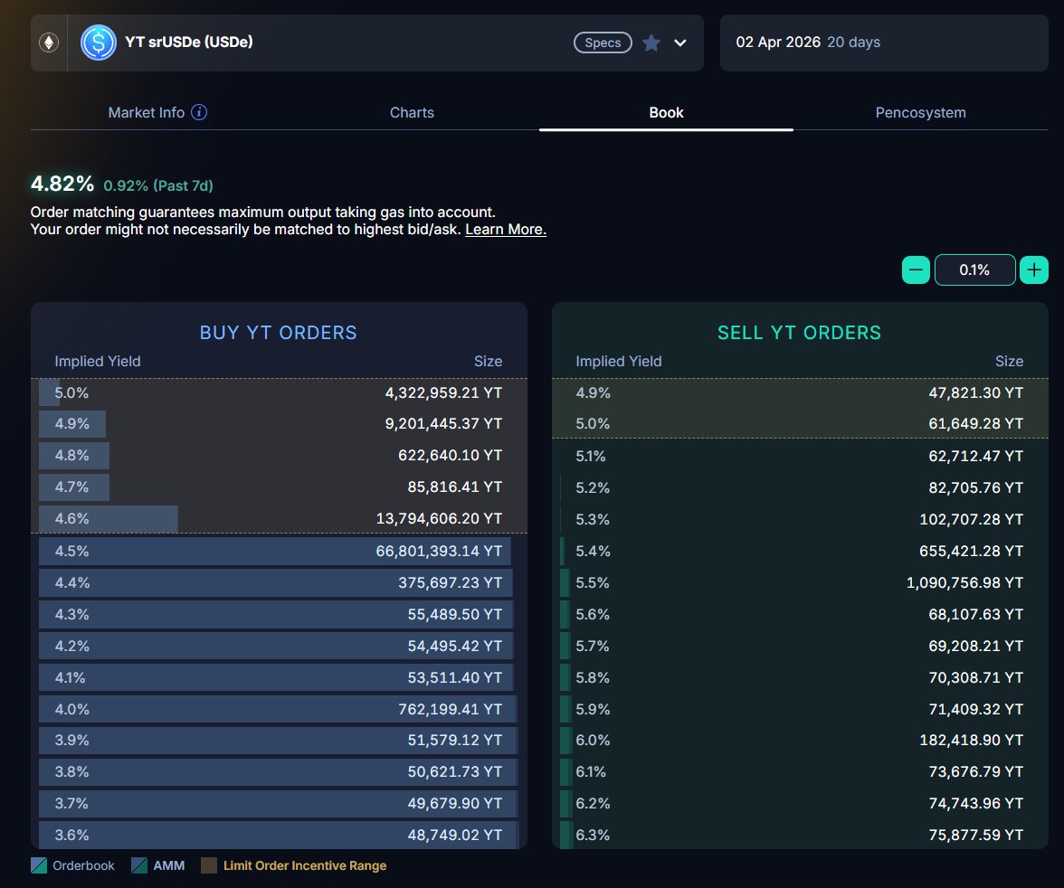
Task: Click the Ethereum network icon
Action: coord(49,43)
